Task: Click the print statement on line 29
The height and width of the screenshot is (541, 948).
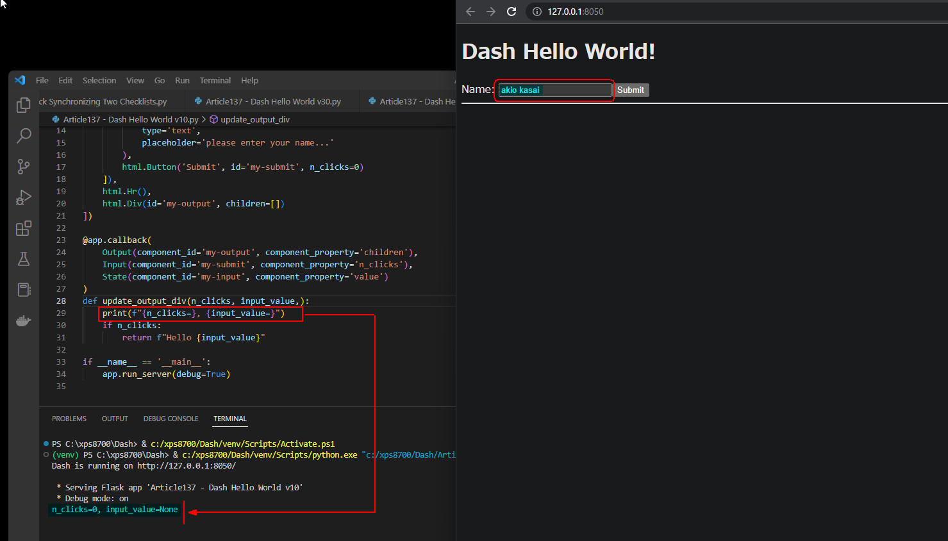Action: pos(193,313)
